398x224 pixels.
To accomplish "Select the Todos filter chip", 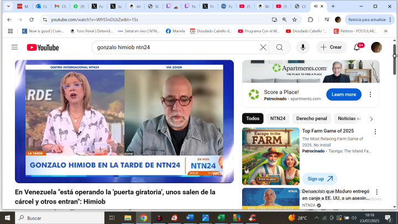I will [x=253, y=118].
